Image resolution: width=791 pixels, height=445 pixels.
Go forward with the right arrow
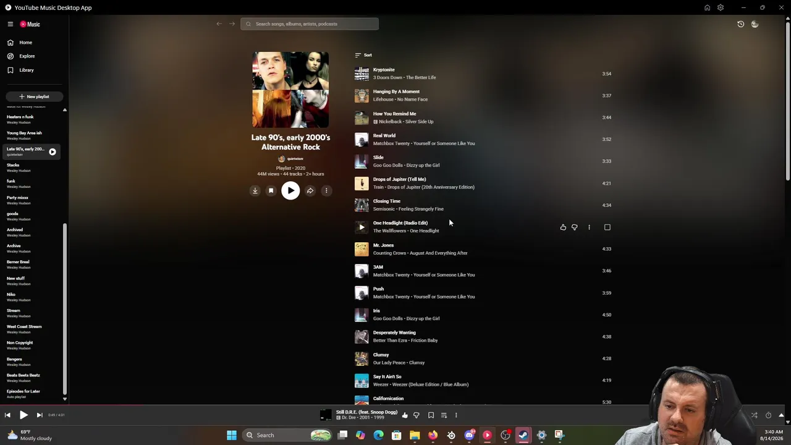coord(232,24)
